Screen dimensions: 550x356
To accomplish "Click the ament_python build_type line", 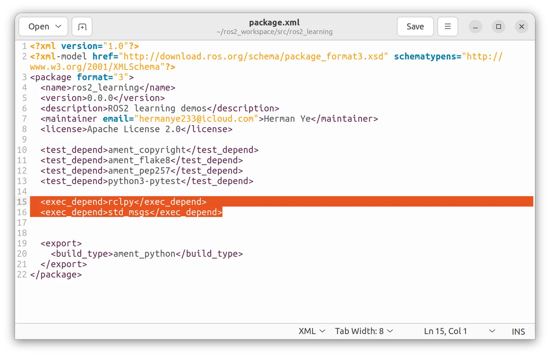I will coord(147,254).
